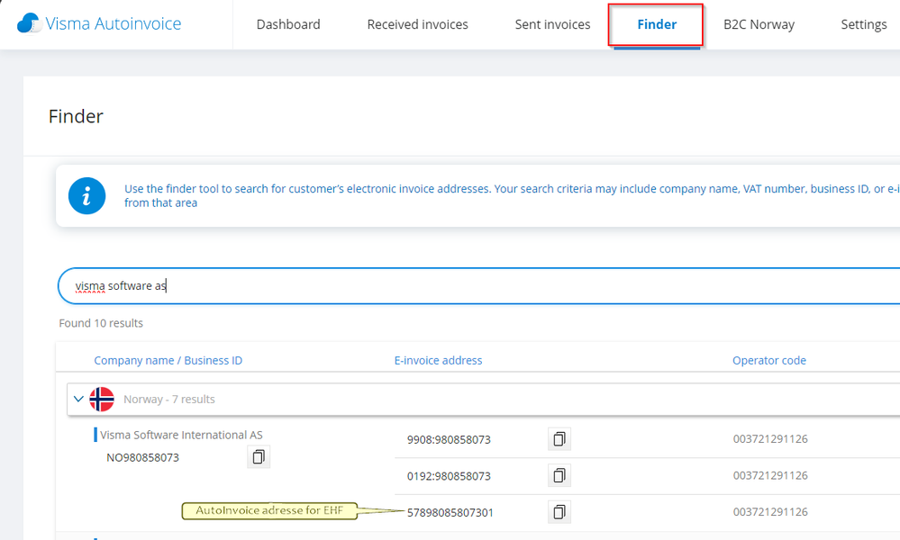The height and width of the screenshot is (540, 900).
Task: Click the Finder page heading
Action: [76, 116]
